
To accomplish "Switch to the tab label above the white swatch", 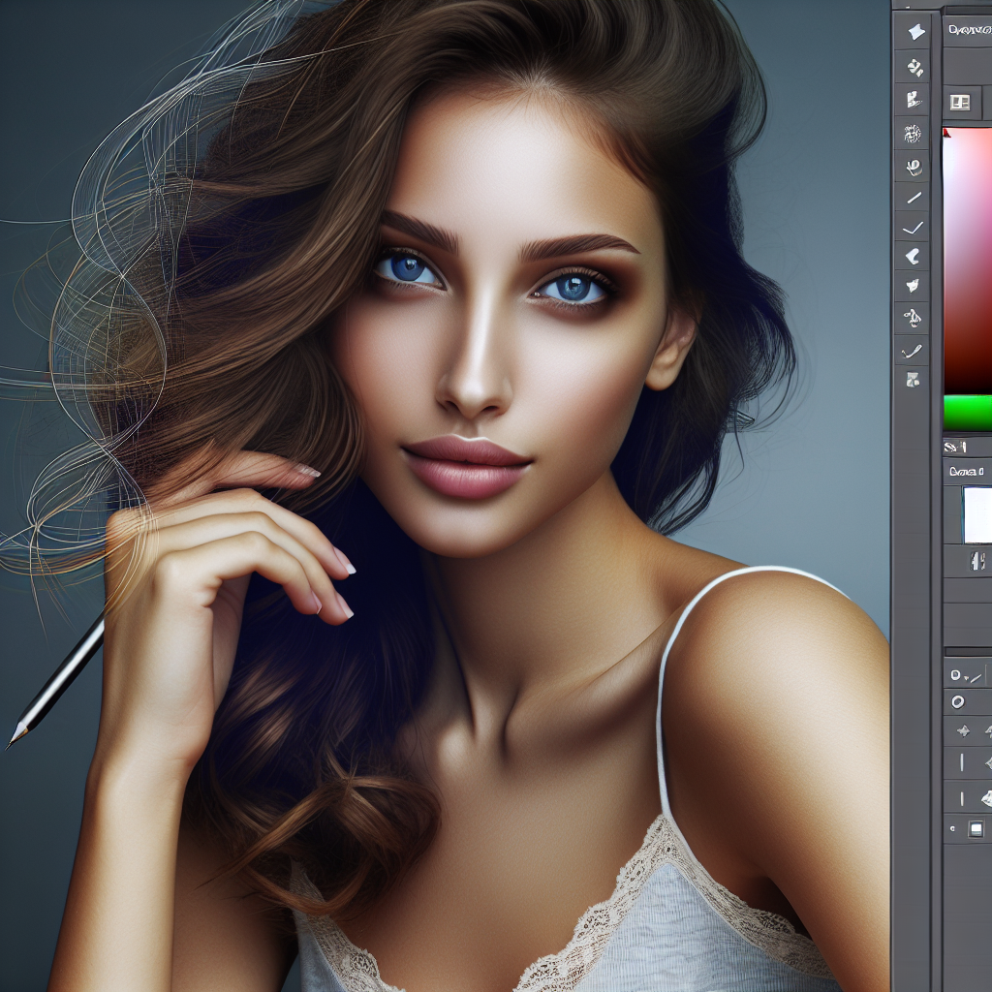I will coord(967,472).
